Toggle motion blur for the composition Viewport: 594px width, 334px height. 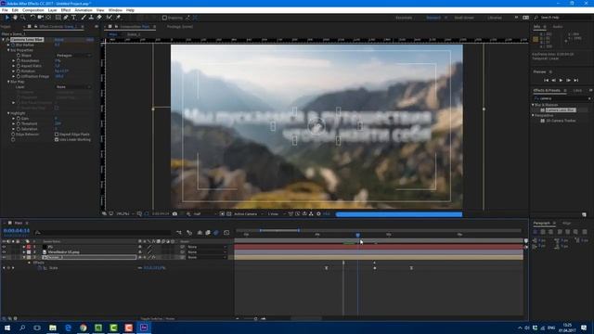pyautogui.click(x=216, y=233)
